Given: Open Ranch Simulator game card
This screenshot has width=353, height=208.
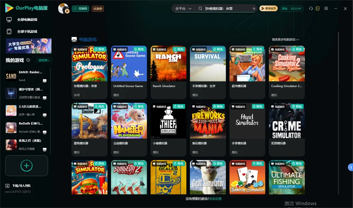Looking at the screenshot, I should (168, 72).
